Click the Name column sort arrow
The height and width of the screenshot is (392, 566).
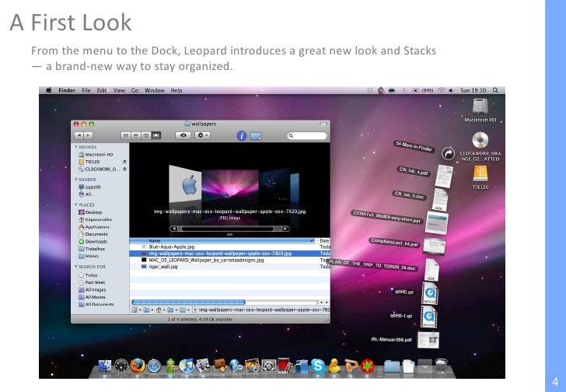(312, 240)
